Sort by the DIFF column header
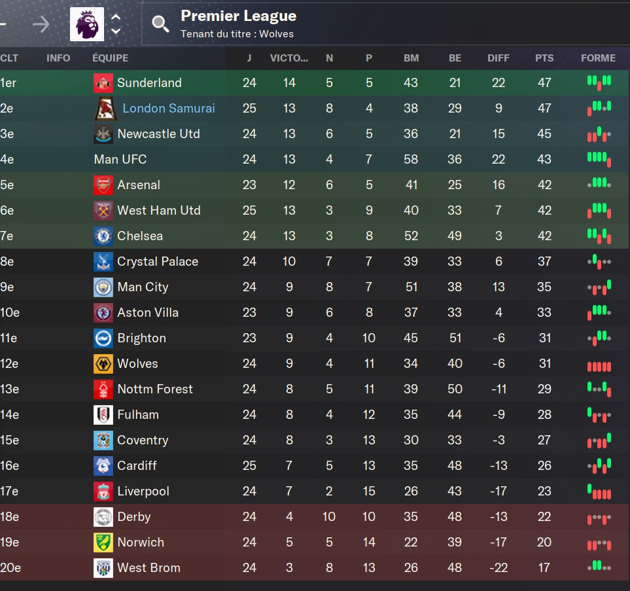The height and width of the screenshot is (591, 630). tap(499, 58)
